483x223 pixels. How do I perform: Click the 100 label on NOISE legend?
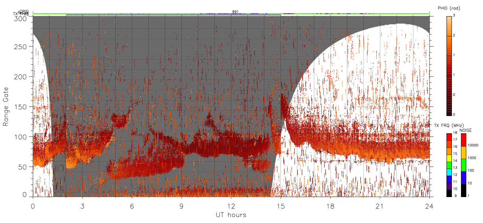click(471, 170)
